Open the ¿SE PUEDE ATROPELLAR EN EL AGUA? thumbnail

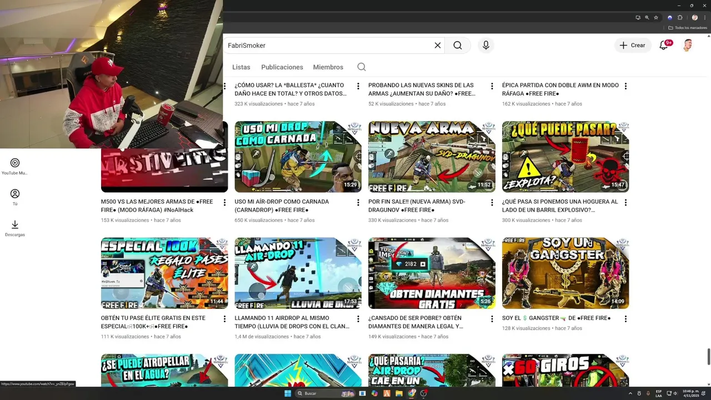164,370
